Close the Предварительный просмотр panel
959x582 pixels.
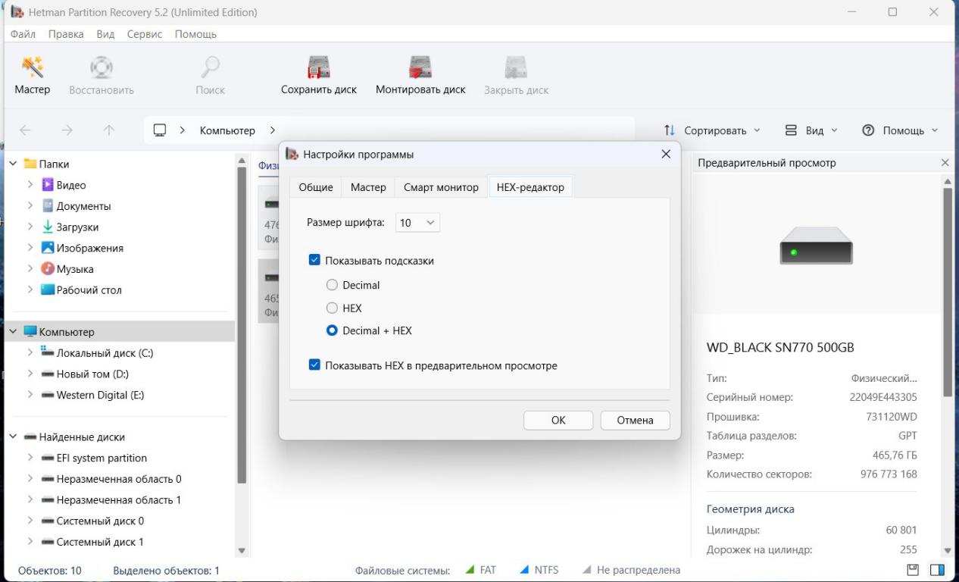coord(945,163)
